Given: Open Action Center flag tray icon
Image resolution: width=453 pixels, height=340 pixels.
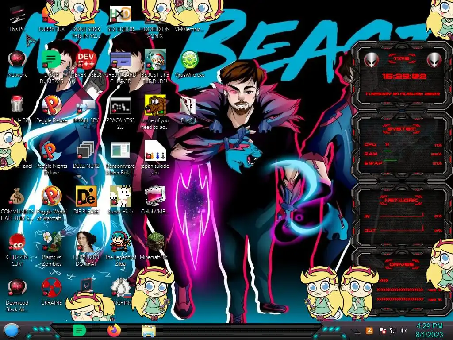Looking at the screenshot, I should (x=383, y=331).
